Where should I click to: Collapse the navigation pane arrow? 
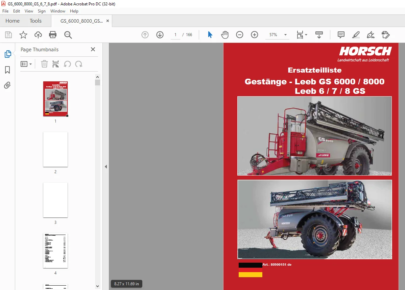[x=106, y=167]
